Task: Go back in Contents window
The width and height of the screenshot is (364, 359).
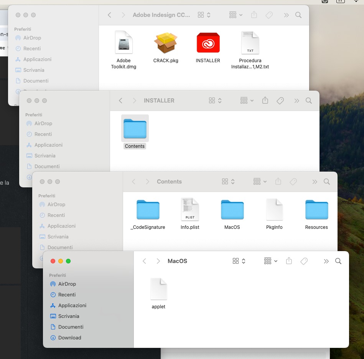Action: [134, 182]
